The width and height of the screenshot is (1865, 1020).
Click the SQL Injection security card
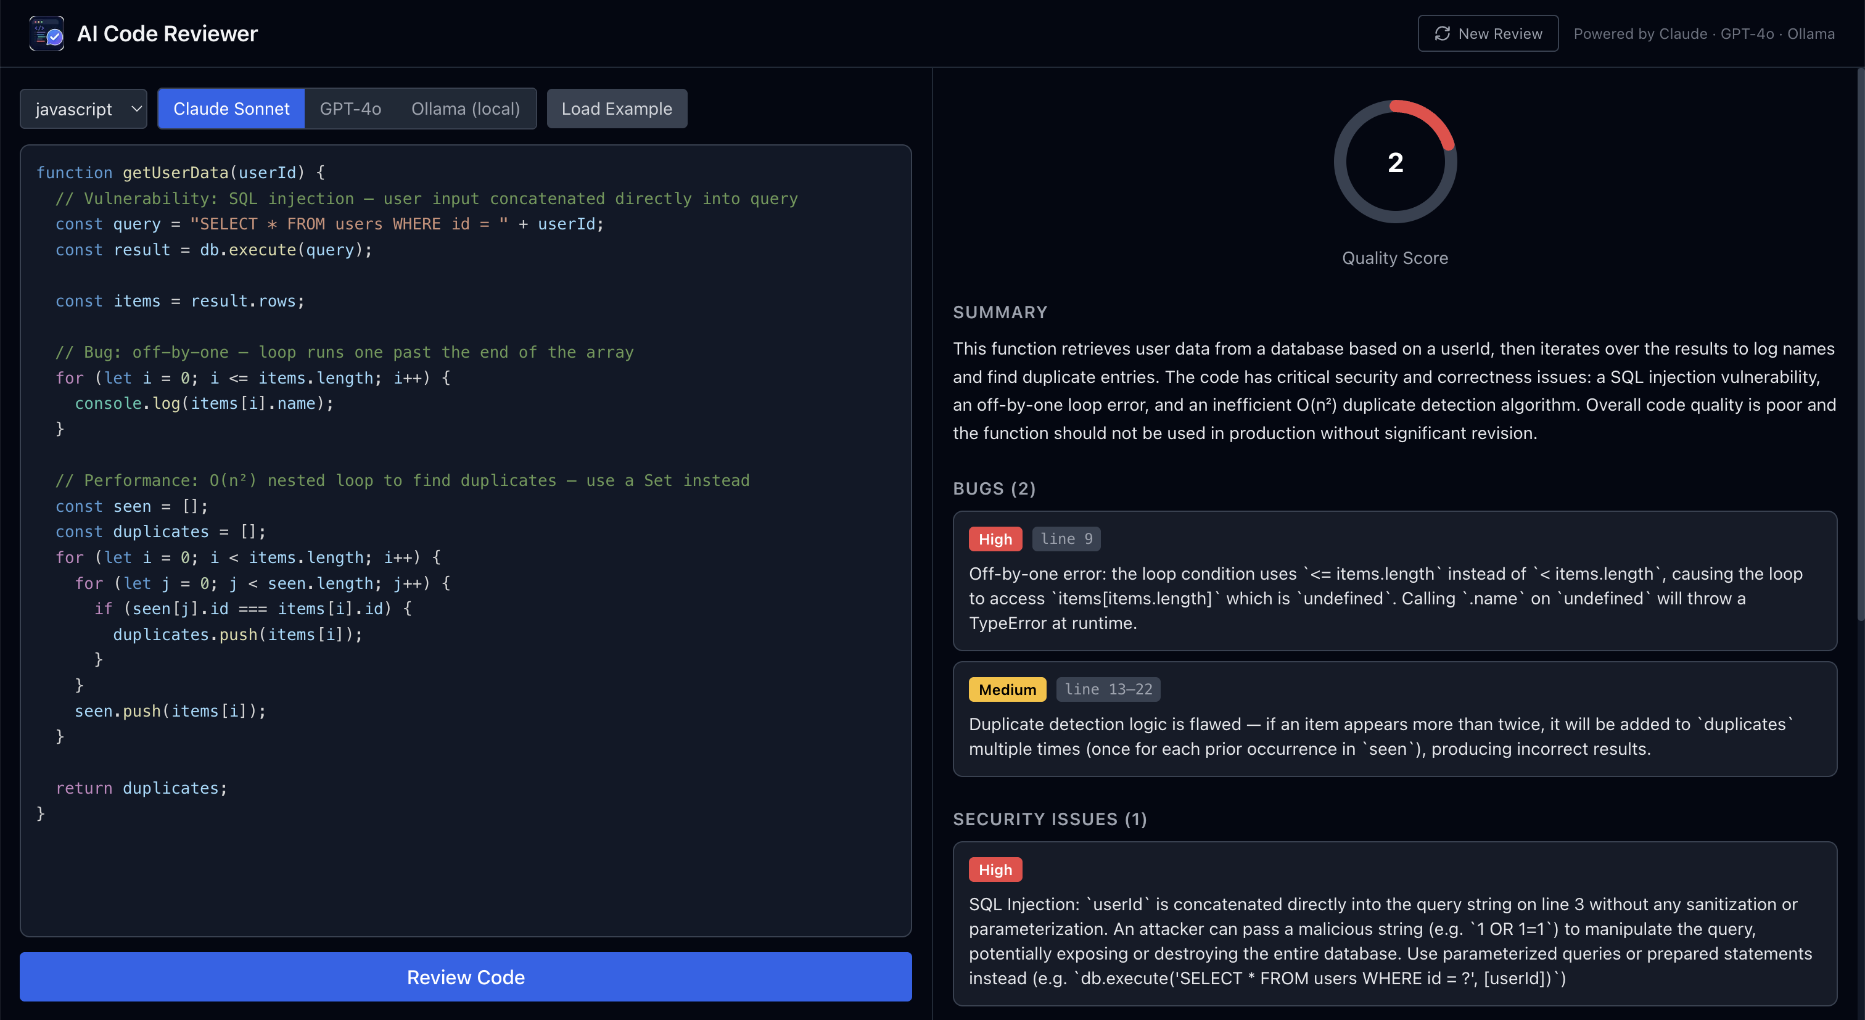(1394, 923)
